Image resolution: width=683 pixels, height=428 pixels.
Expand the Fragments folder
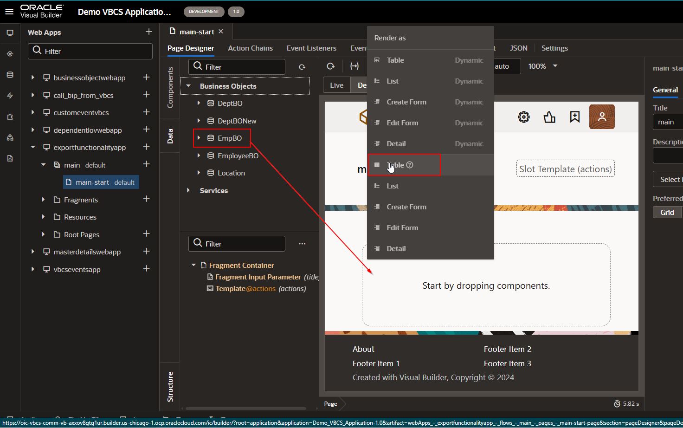43,200
